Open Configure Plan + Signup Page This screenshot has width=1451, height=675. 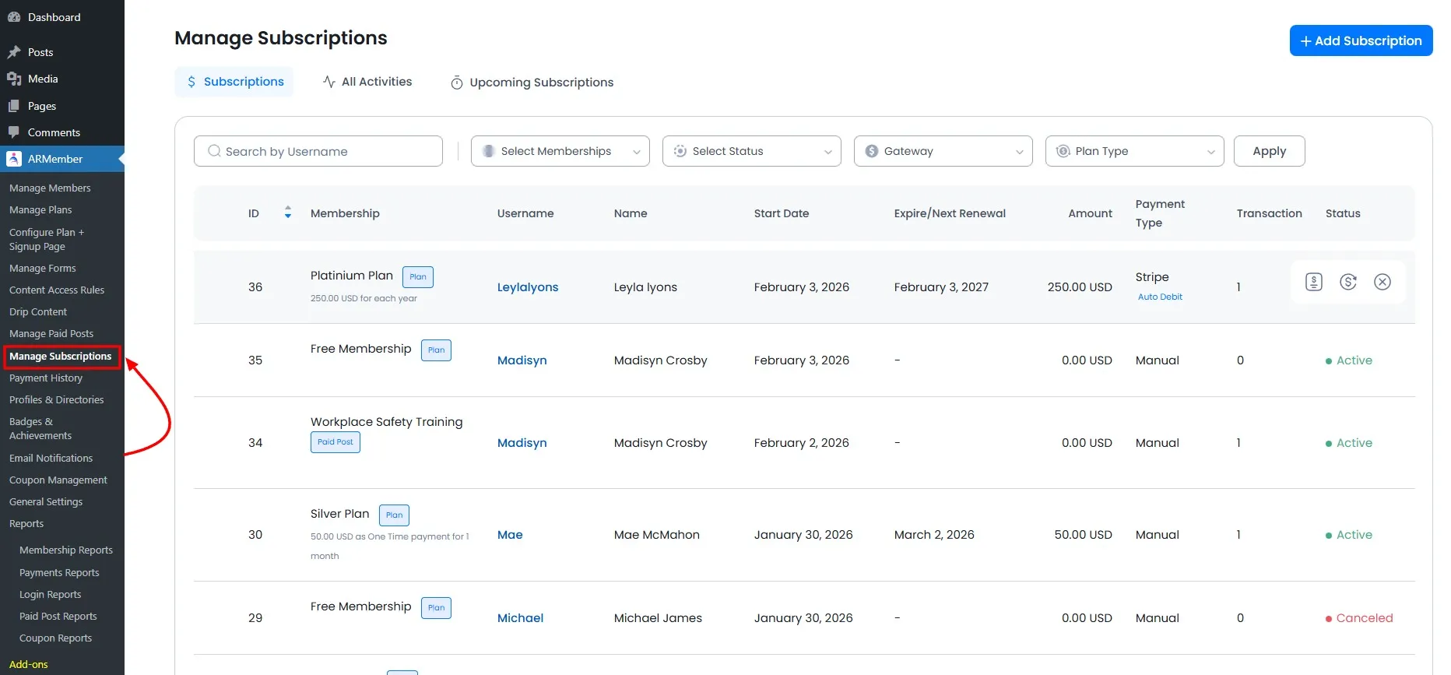pyautogui.click(x=47, y=240)
